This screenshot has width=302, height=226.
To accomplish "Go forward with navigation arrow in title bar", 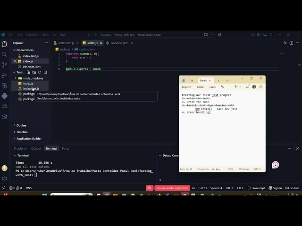I will click(x=95, y=35).
